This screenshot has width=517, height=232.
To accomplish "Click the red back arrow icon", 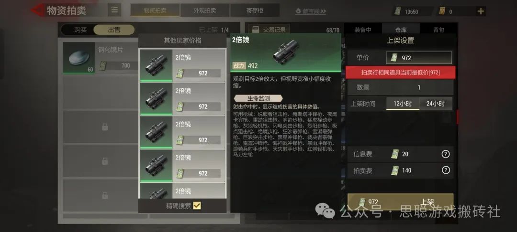I will 37,10.
